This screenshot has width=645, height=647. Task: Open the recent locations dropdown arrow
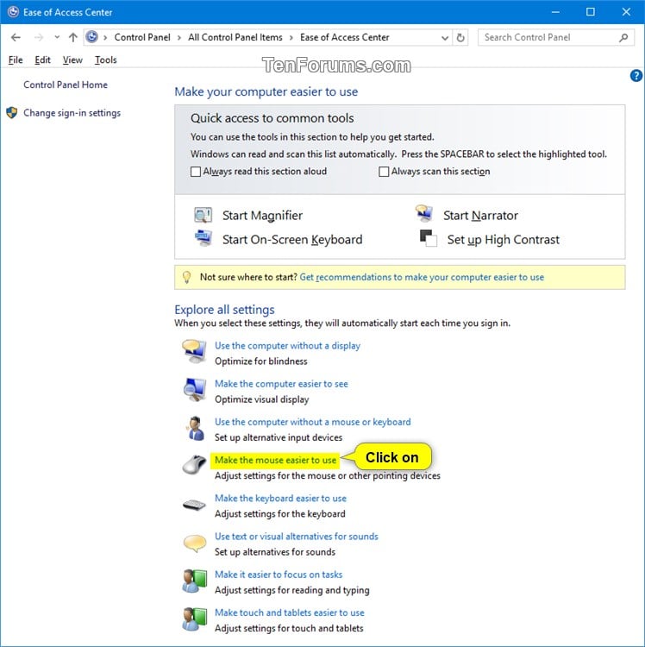(x=57, y=38)
